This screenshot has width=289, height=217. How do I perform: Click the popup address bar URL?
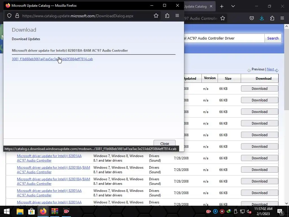[x=78, y=16]
